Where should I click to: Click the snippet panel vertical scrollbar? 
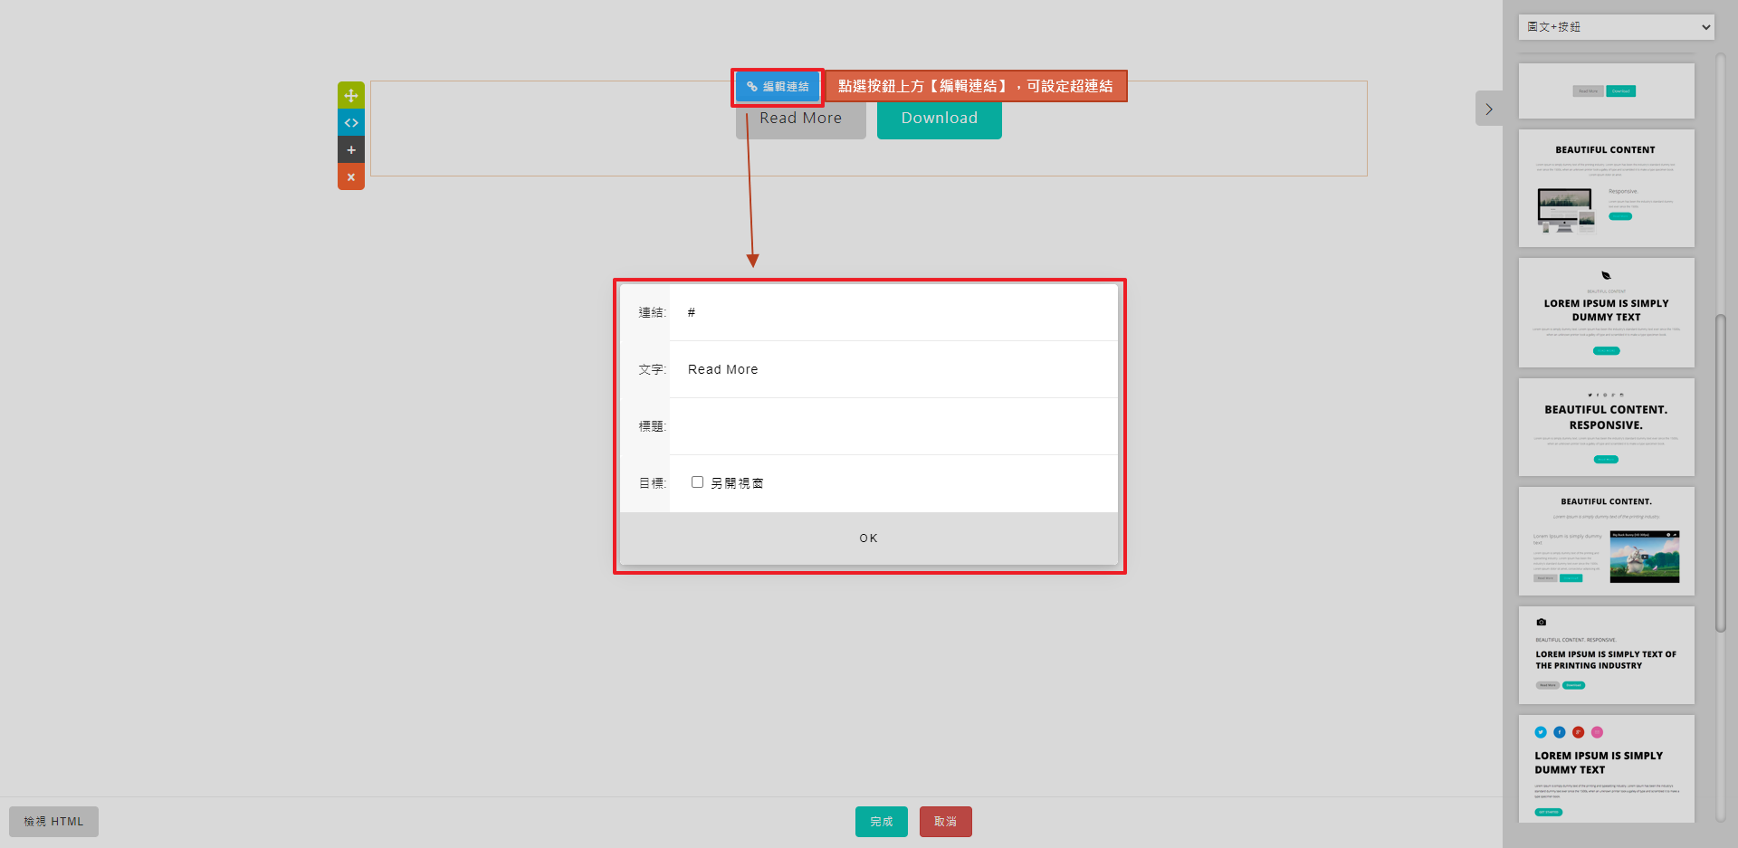point(1721,471)
